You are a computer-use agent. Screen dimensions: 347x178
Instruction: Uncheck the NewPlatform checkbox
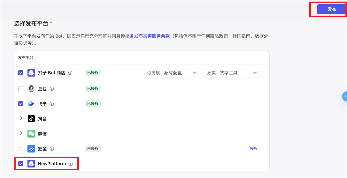tap(21, 164)
